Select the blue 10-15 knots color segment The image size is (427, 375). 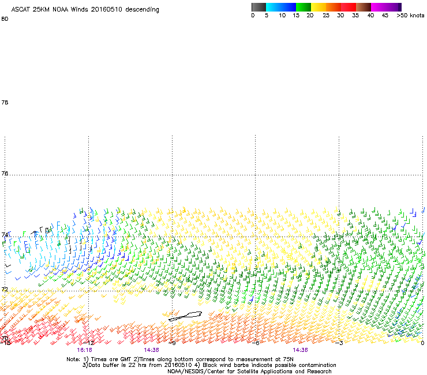click(x=289, y=7)
